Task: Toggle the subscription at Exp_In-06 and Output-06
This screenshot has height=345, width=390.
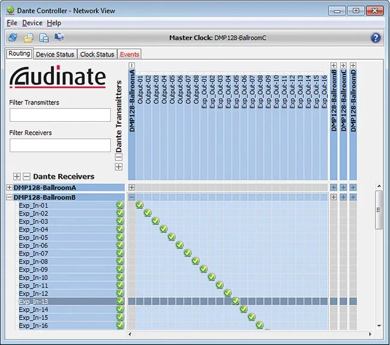Action: 179,245
